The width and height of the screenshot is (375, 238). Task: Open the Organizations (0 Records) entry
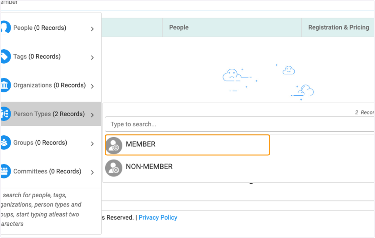[x=51, y=85]
